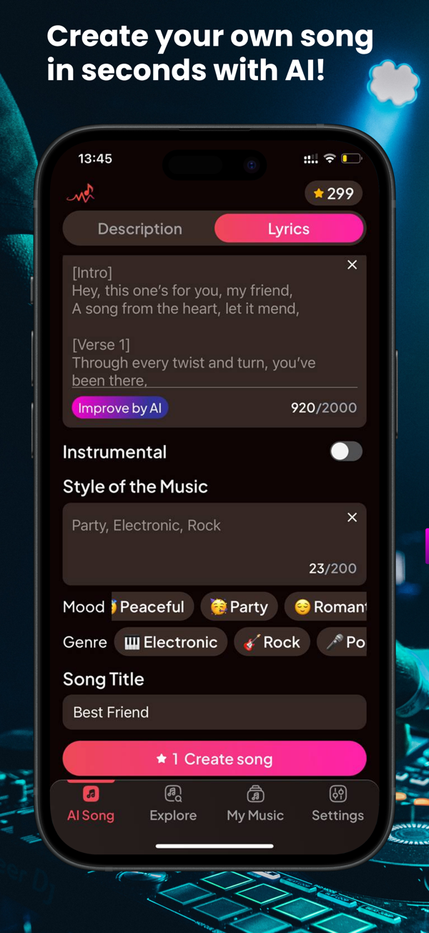This screenshot has width=429, height=933.
Task: Switch to the Lyrics tab
Action: tap(289, 229)
